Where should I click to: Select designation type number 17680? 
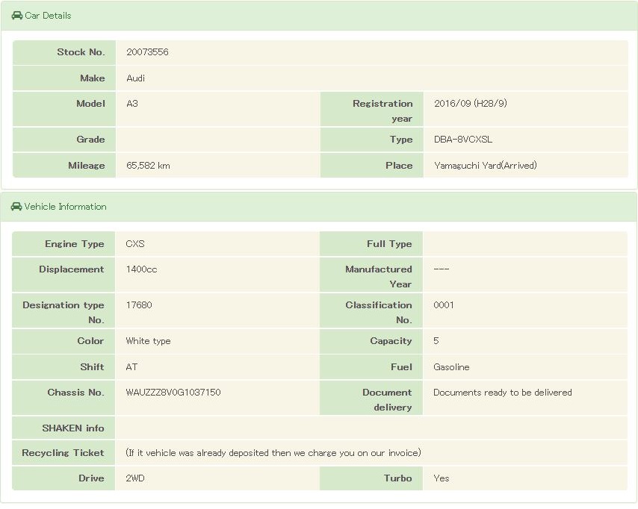(139, 305)
